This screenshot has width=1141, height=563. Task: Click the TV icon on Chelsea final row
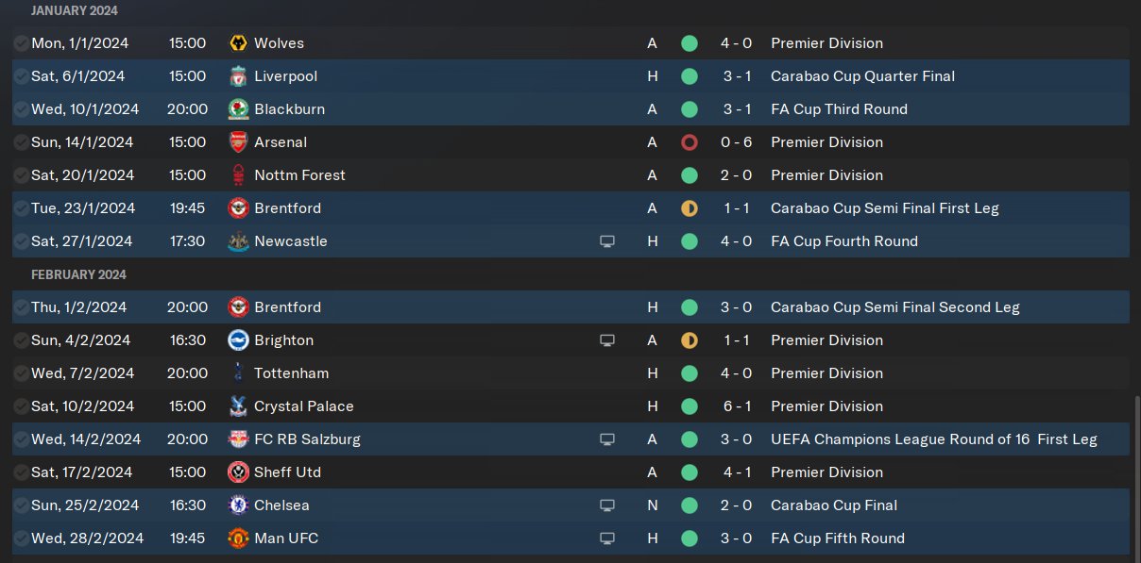(x=607, y=505)
